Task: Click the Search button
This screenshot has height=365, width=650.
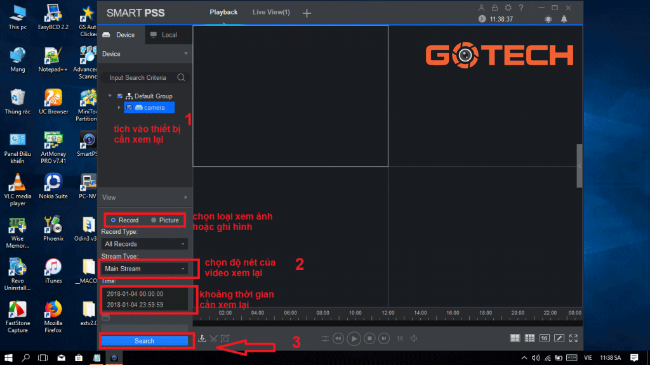Action: pos(145,340)
